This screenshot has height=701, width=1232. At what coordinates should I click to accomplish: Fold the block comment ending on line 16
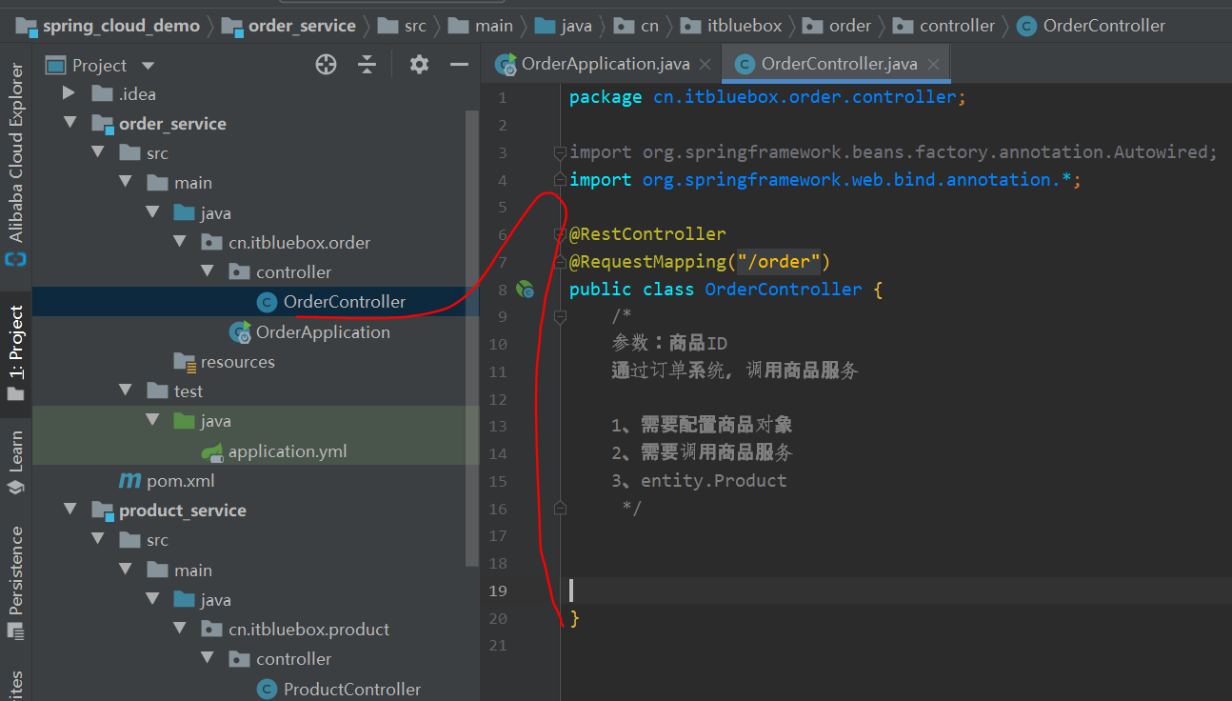560,509
